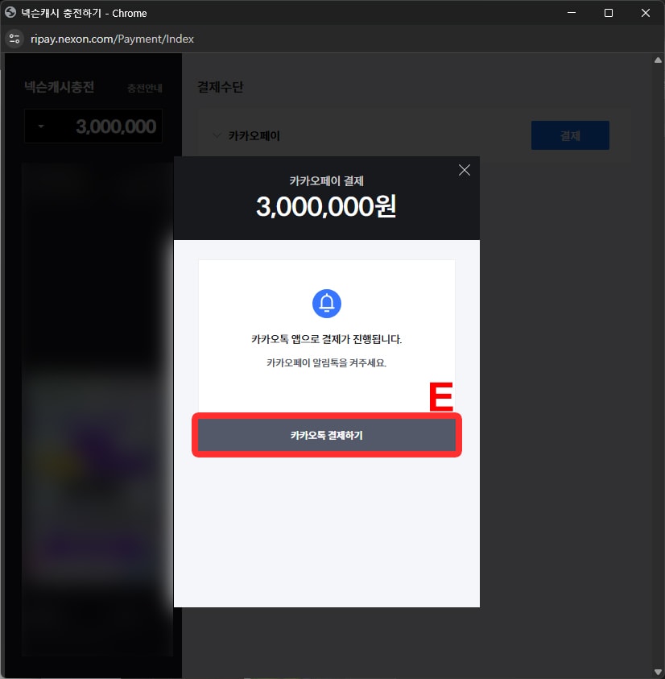Collapse the 카카오페이 chevron expander
665x679 pixels.
(217, 135)
